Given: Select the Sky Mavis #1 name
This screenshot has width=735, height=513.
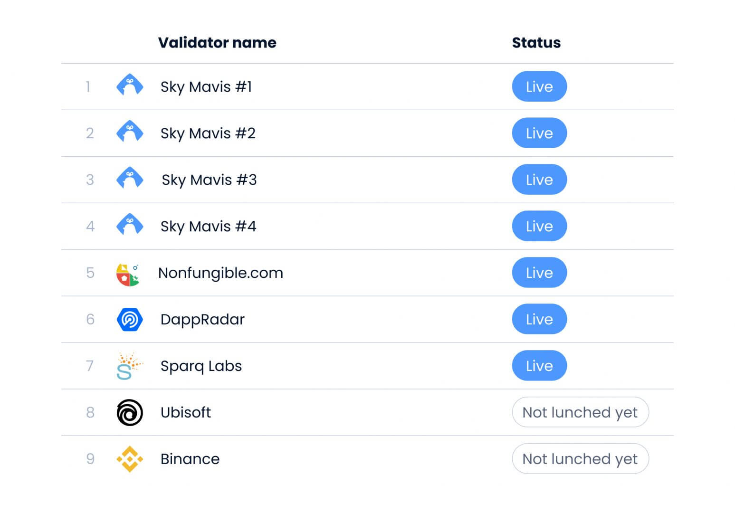Looking at the screenshot, I should click(x=206, y=87).
